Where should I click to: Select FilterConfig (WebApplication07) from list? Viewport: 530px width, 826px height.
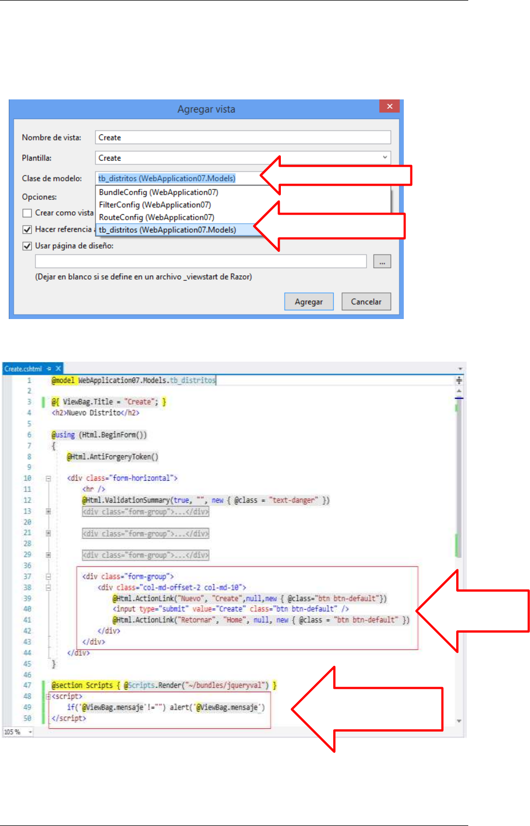tap(155, 205)
